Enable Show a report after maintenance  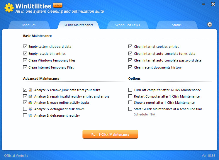pyautogui.click(x=130, y=103)
